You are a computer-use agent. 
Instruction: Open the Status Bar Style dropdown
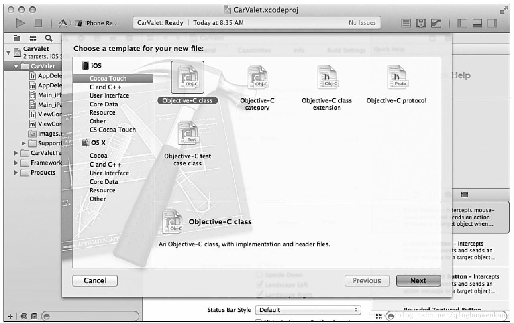(x=308, y=310)
